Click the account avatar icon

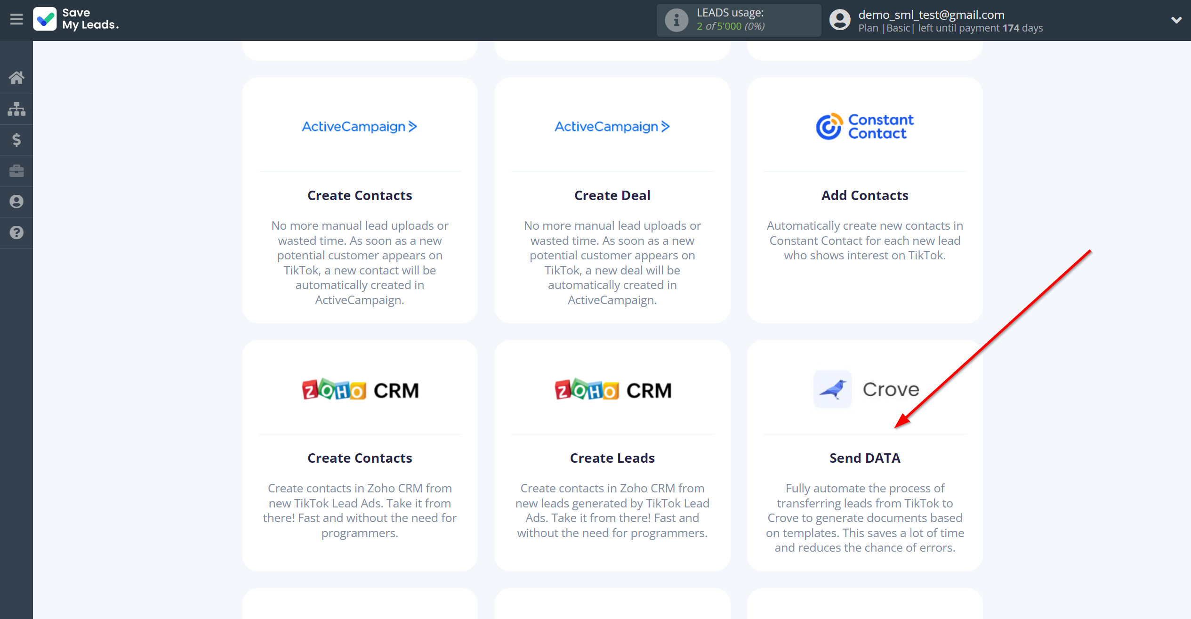pyautogui.click(x=840, y=20)
